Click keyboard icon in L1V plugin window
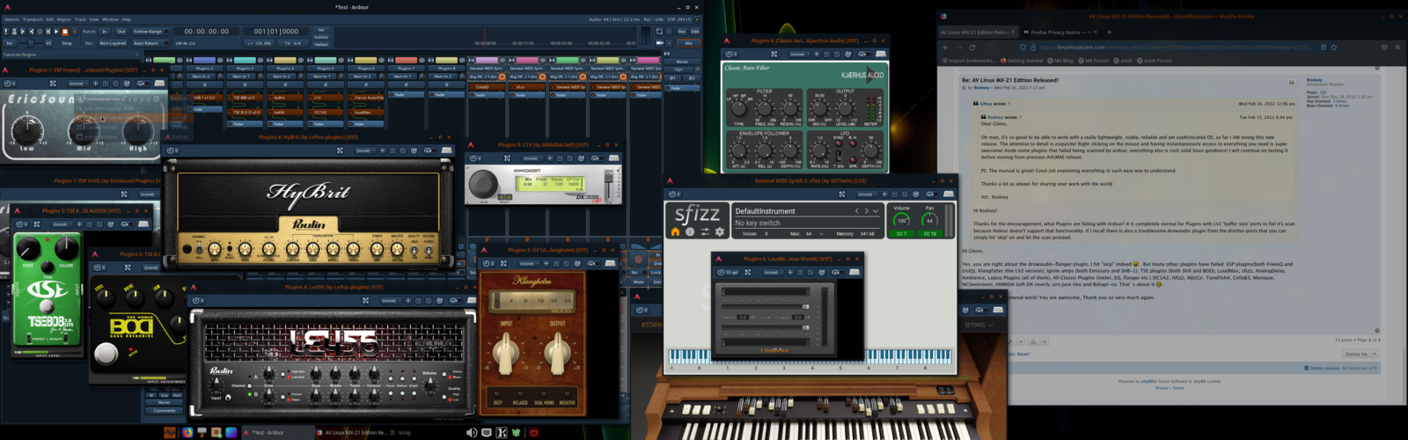Screen dimensions: 1408x440 click(x=614, y=158)
